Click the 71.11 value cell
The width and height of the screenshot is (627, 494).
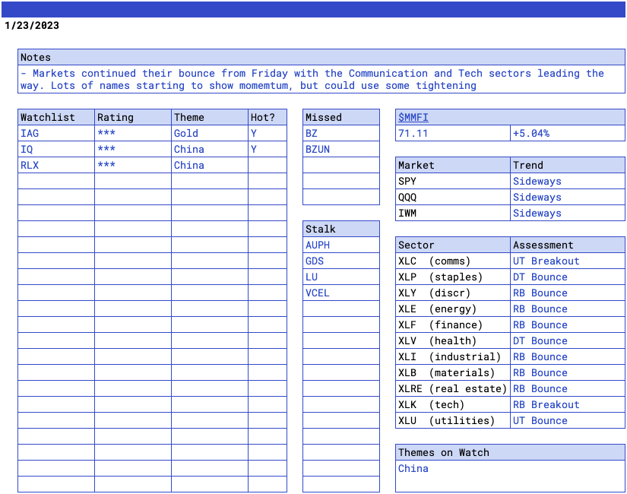click(453, 133)
